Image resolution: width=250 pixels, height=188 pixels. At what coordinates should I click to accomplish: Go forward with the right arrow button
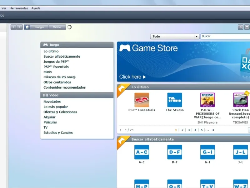coord(20,27)
